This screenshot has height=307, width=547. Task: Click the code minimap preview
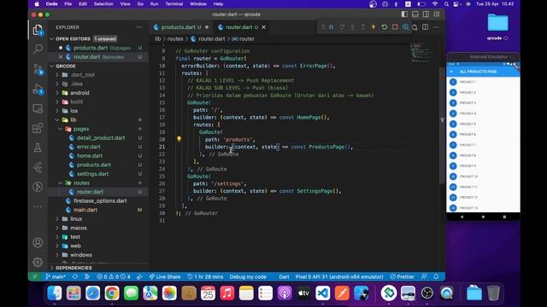[x=423, y=53]
